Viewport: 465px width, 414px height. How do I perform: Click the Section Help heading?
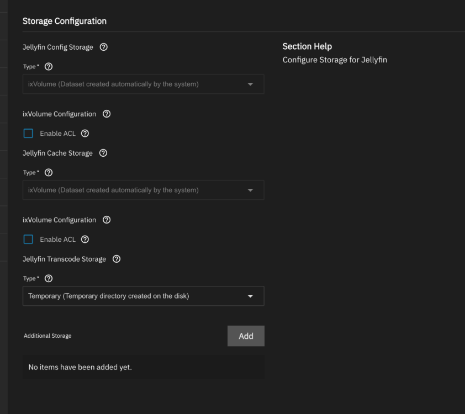(x=307, y=46)
